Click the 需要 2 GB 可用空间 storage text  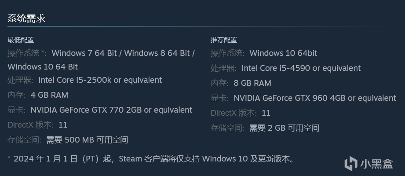coord(284,128)
